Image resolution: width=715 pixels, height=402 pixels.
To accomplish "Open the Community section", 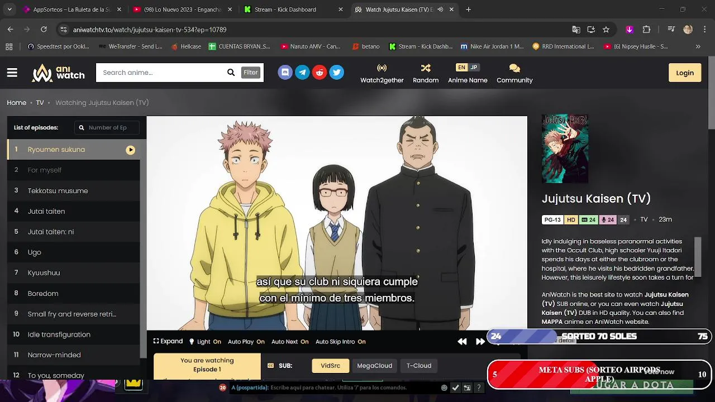I will 514,73.
